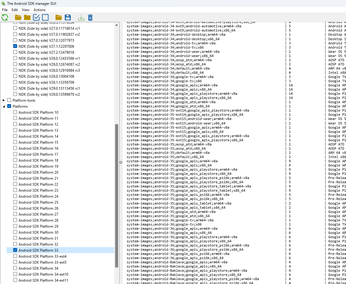Select Android SDK Platform 26 label

coord(38,208)
